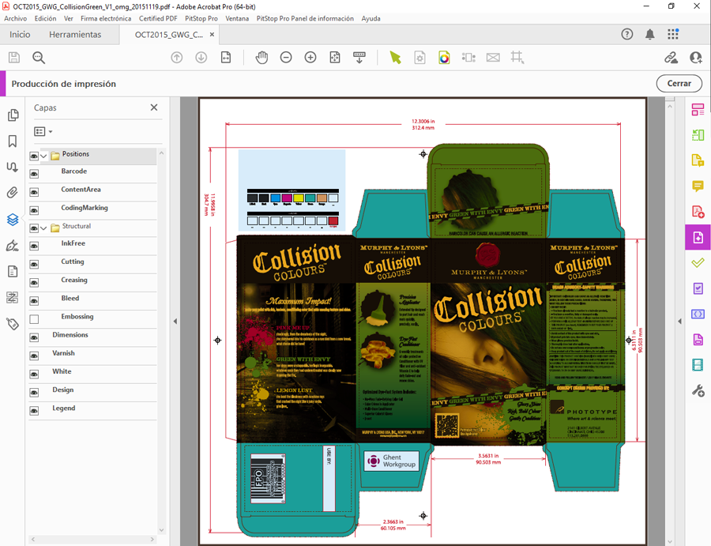Hide the Varnish layer
The width and height of the screenshot is (711, 546).
pyautogui.click(x=34, y=356)
